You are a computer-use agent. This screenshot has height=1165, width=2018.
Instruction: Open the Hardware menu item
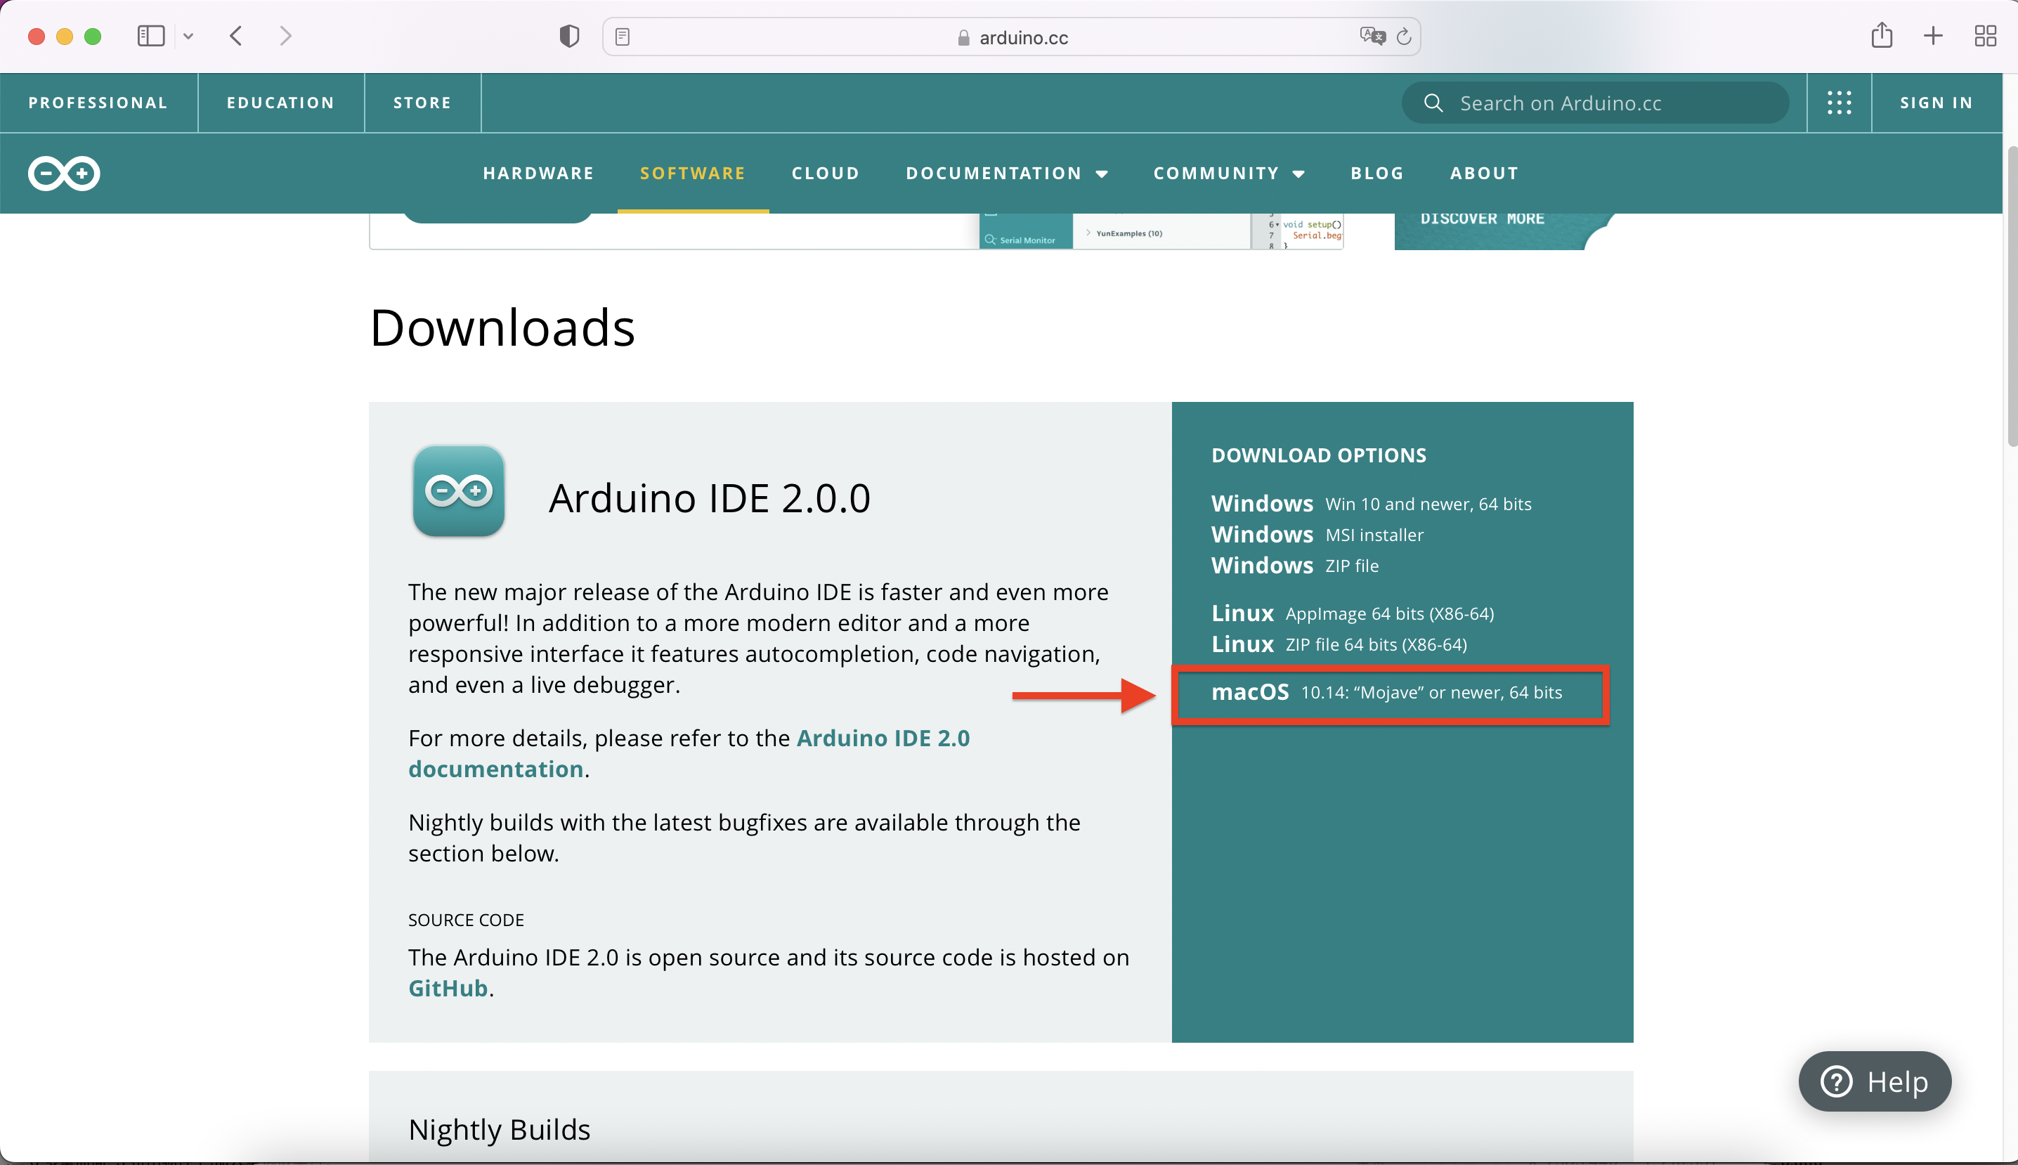pyautogui.click(x=538, y=173)
